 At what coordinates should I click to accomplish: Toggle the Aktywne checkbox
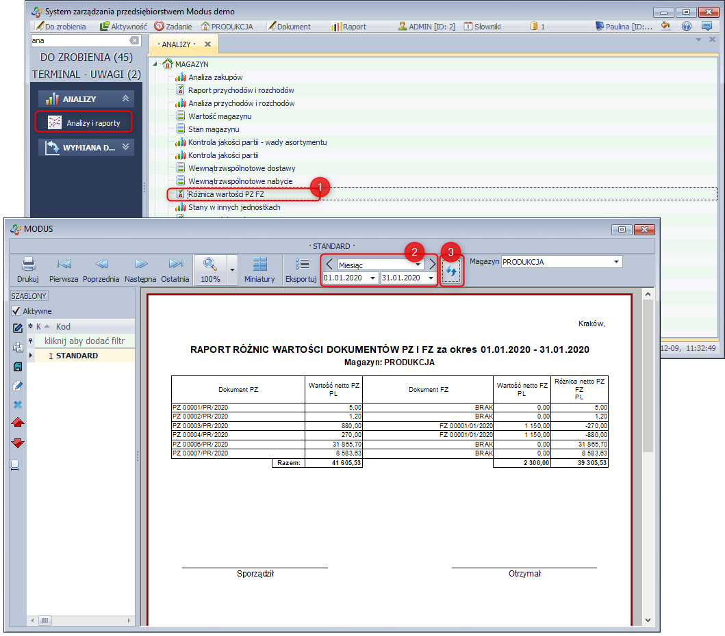click(x=16, y=311)
